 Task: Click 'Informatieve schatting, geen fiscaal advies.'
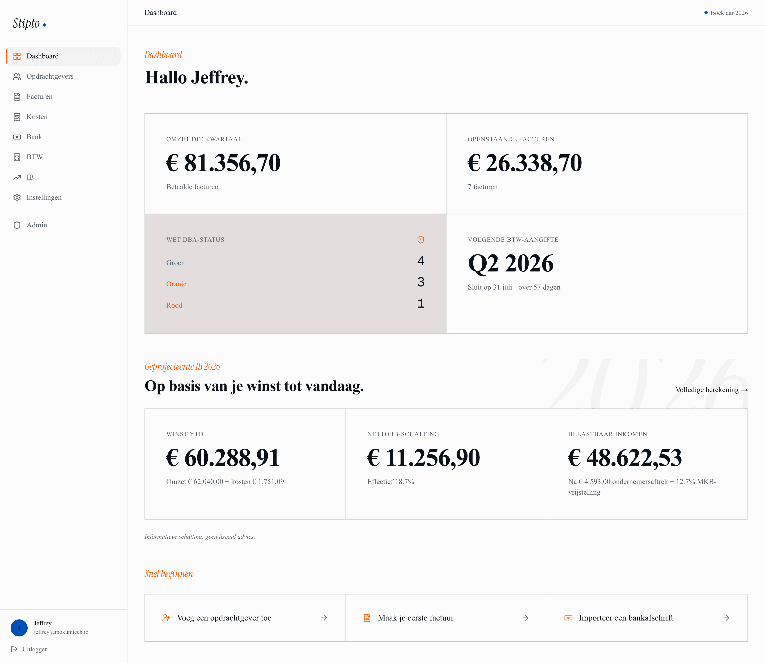(x=200, y=537)
